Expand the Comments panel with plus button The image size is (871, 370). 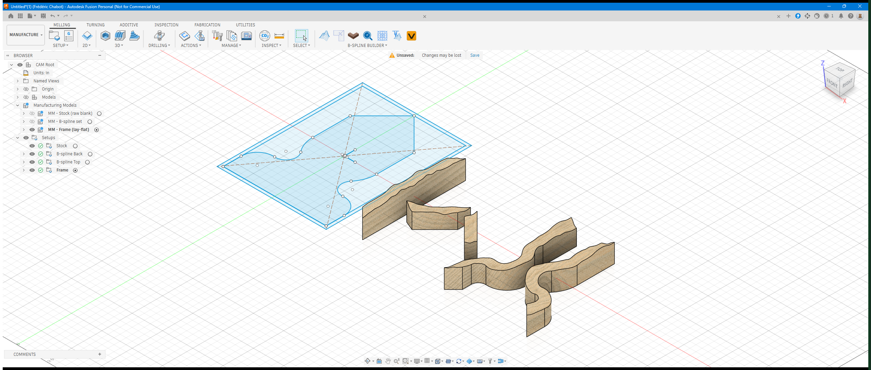tap(100, 354)
